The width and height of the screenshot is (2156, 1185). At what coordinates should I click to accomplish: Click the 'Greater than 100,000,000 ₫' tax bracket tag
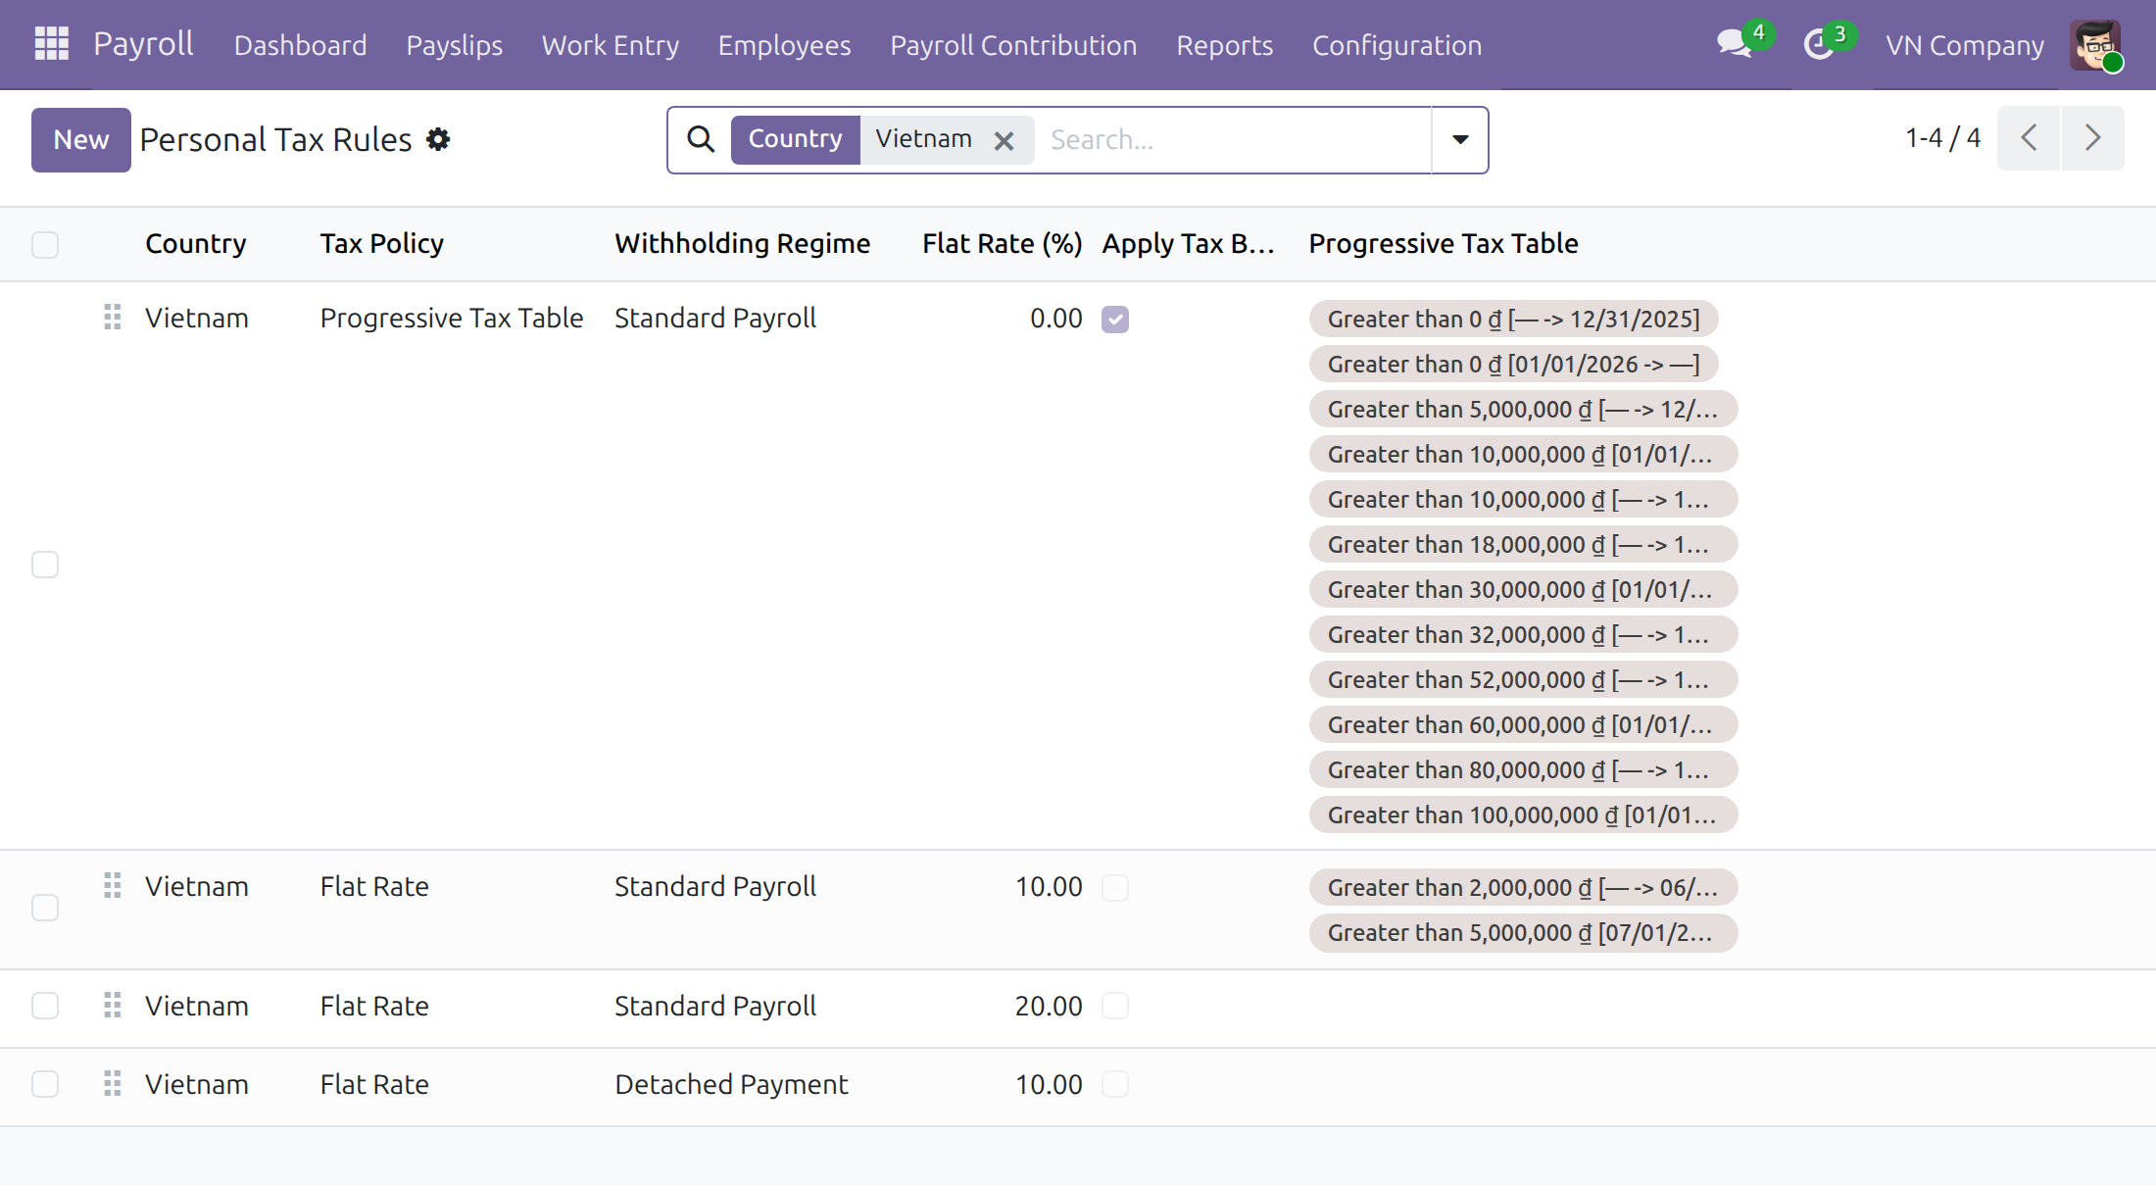pyautogui.click(x=1523, y=815)
